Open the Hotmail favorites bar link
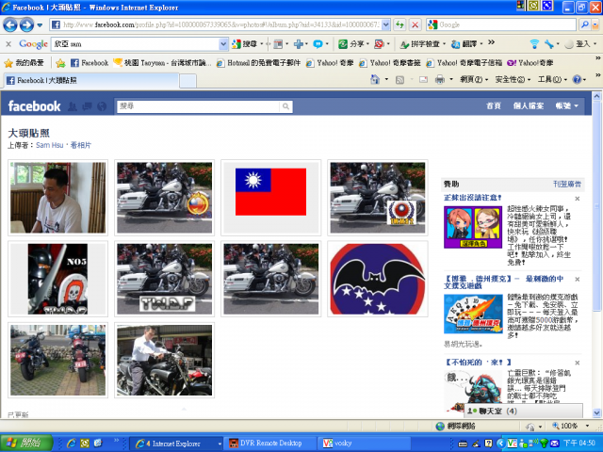Viewport: 603px width, 452px height. tap(258, 63)
